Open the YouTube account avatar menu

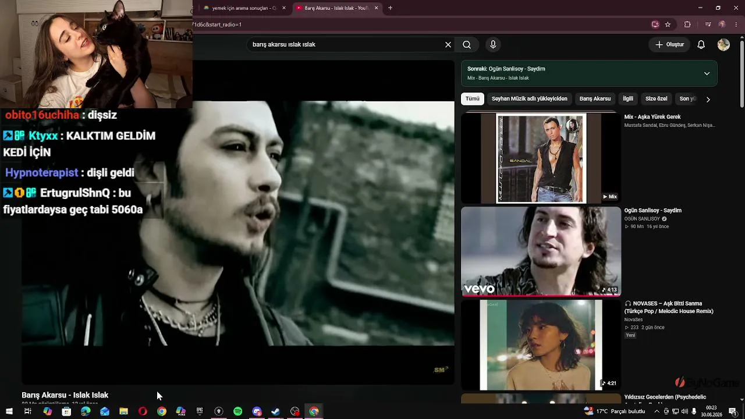click(x=723, y=45)
